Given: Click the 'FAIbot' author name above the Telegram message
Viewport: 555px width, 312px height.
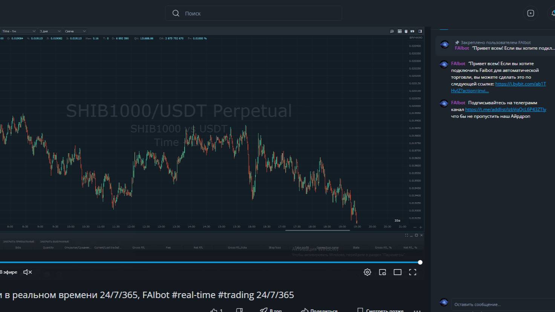Looking at the screenshot, I should [458, 103].
